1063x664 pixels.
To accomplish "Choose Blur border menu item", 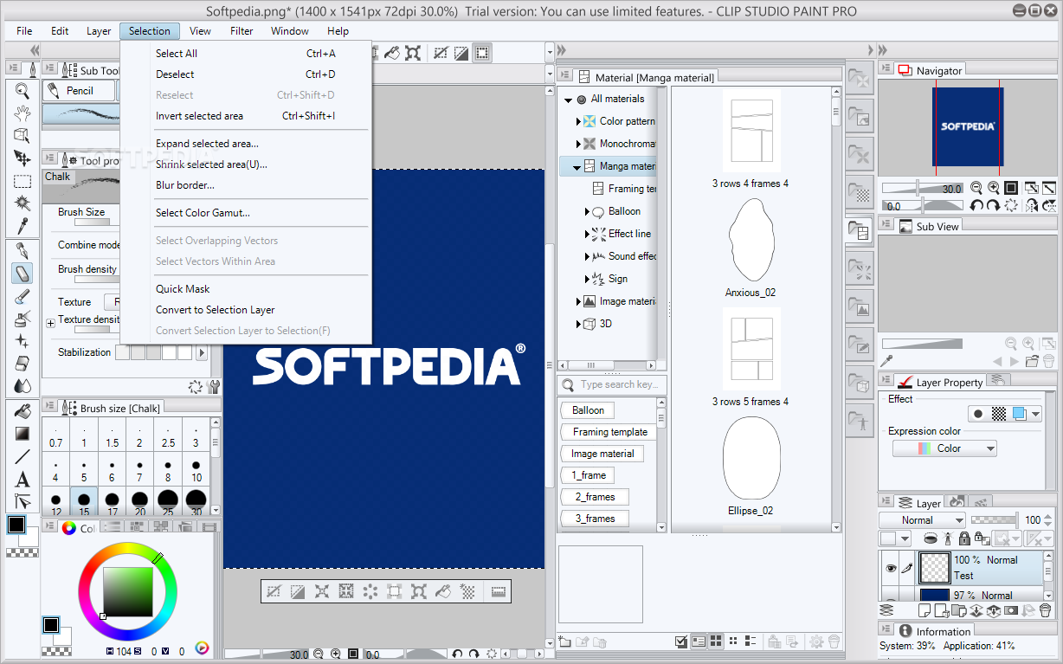I will tap(246, 185).
